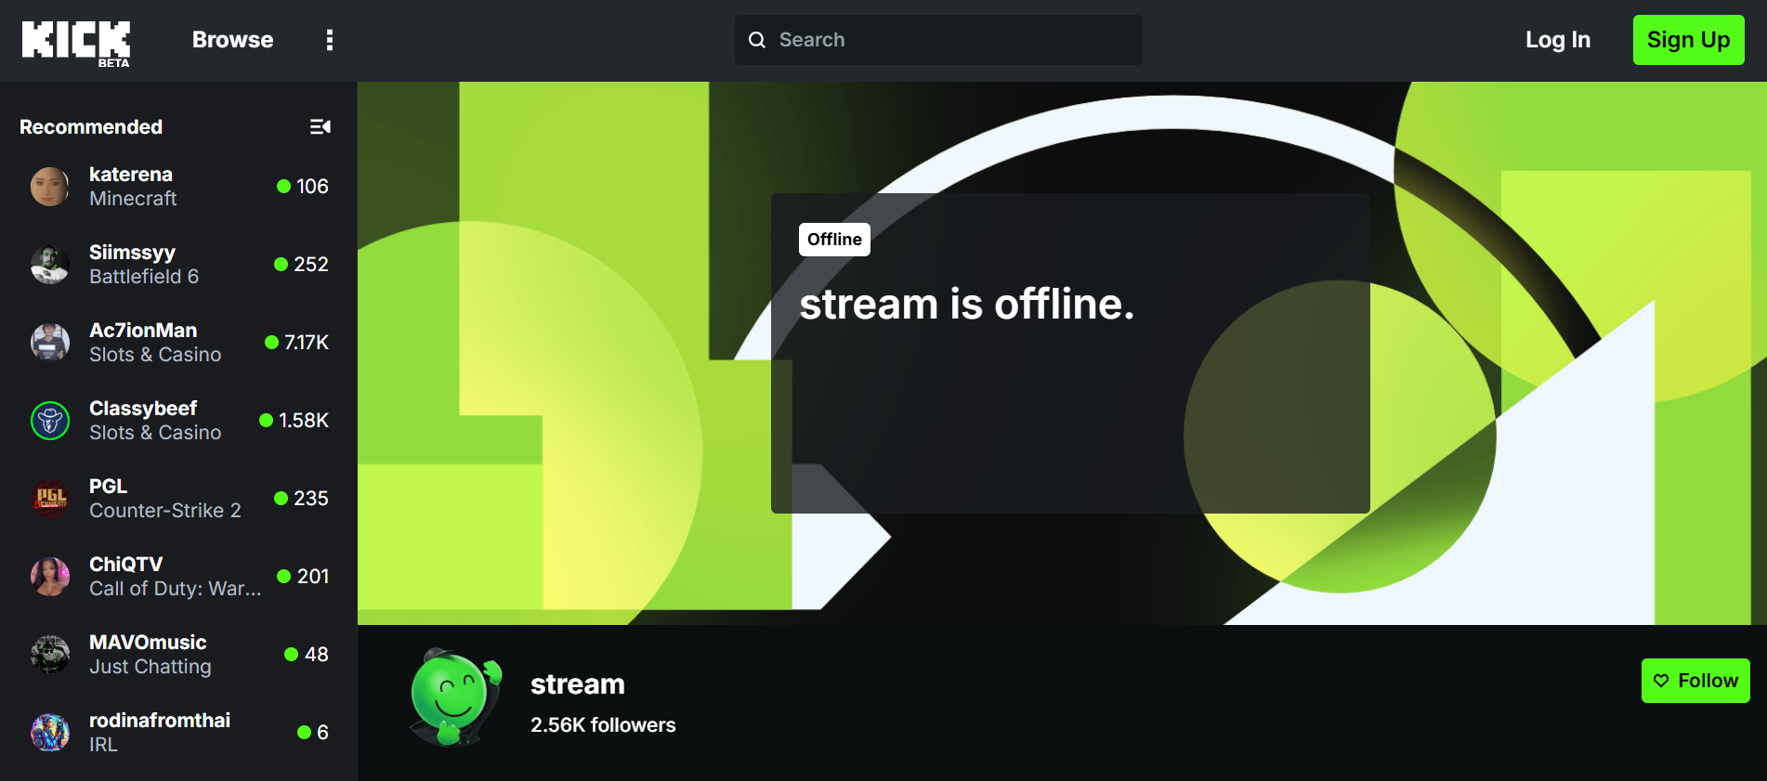Open the PGL channel name
This screenshot has height=781, width=1767.
pos(108,487)
